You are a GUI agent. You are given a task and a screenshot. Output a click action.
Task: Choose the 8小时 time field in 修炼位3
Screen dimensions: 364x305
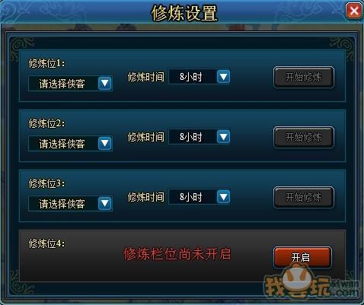click(200, 197)
